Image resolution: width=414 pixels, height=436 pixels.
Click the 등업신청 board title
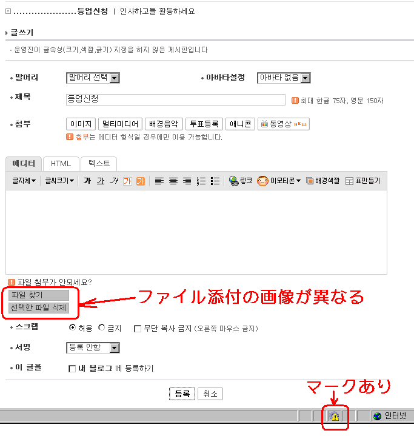[92, 11]
